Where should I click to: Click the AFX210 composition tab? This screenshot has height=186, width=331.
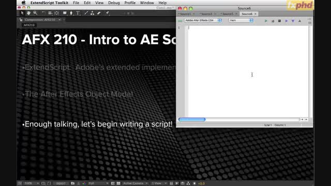click(x=29, y=25)
